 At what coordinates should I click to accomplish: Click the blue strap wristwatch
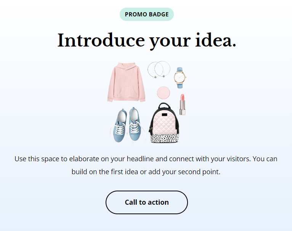point(180,77)
